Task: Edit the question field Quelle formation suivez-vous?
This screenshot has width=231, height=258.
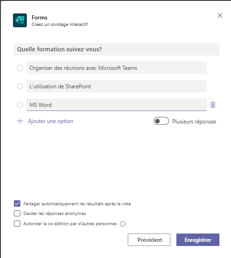Action: coord(117,49)
